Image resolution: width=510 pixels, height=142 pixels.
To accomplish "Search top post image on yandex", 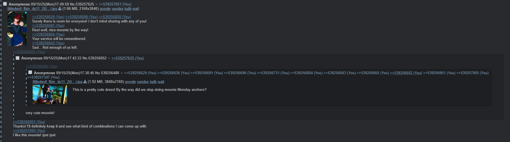I will [x=117, y=9].
